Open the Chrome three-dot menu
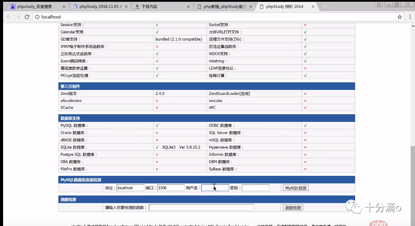 click(x=410, y=17)
